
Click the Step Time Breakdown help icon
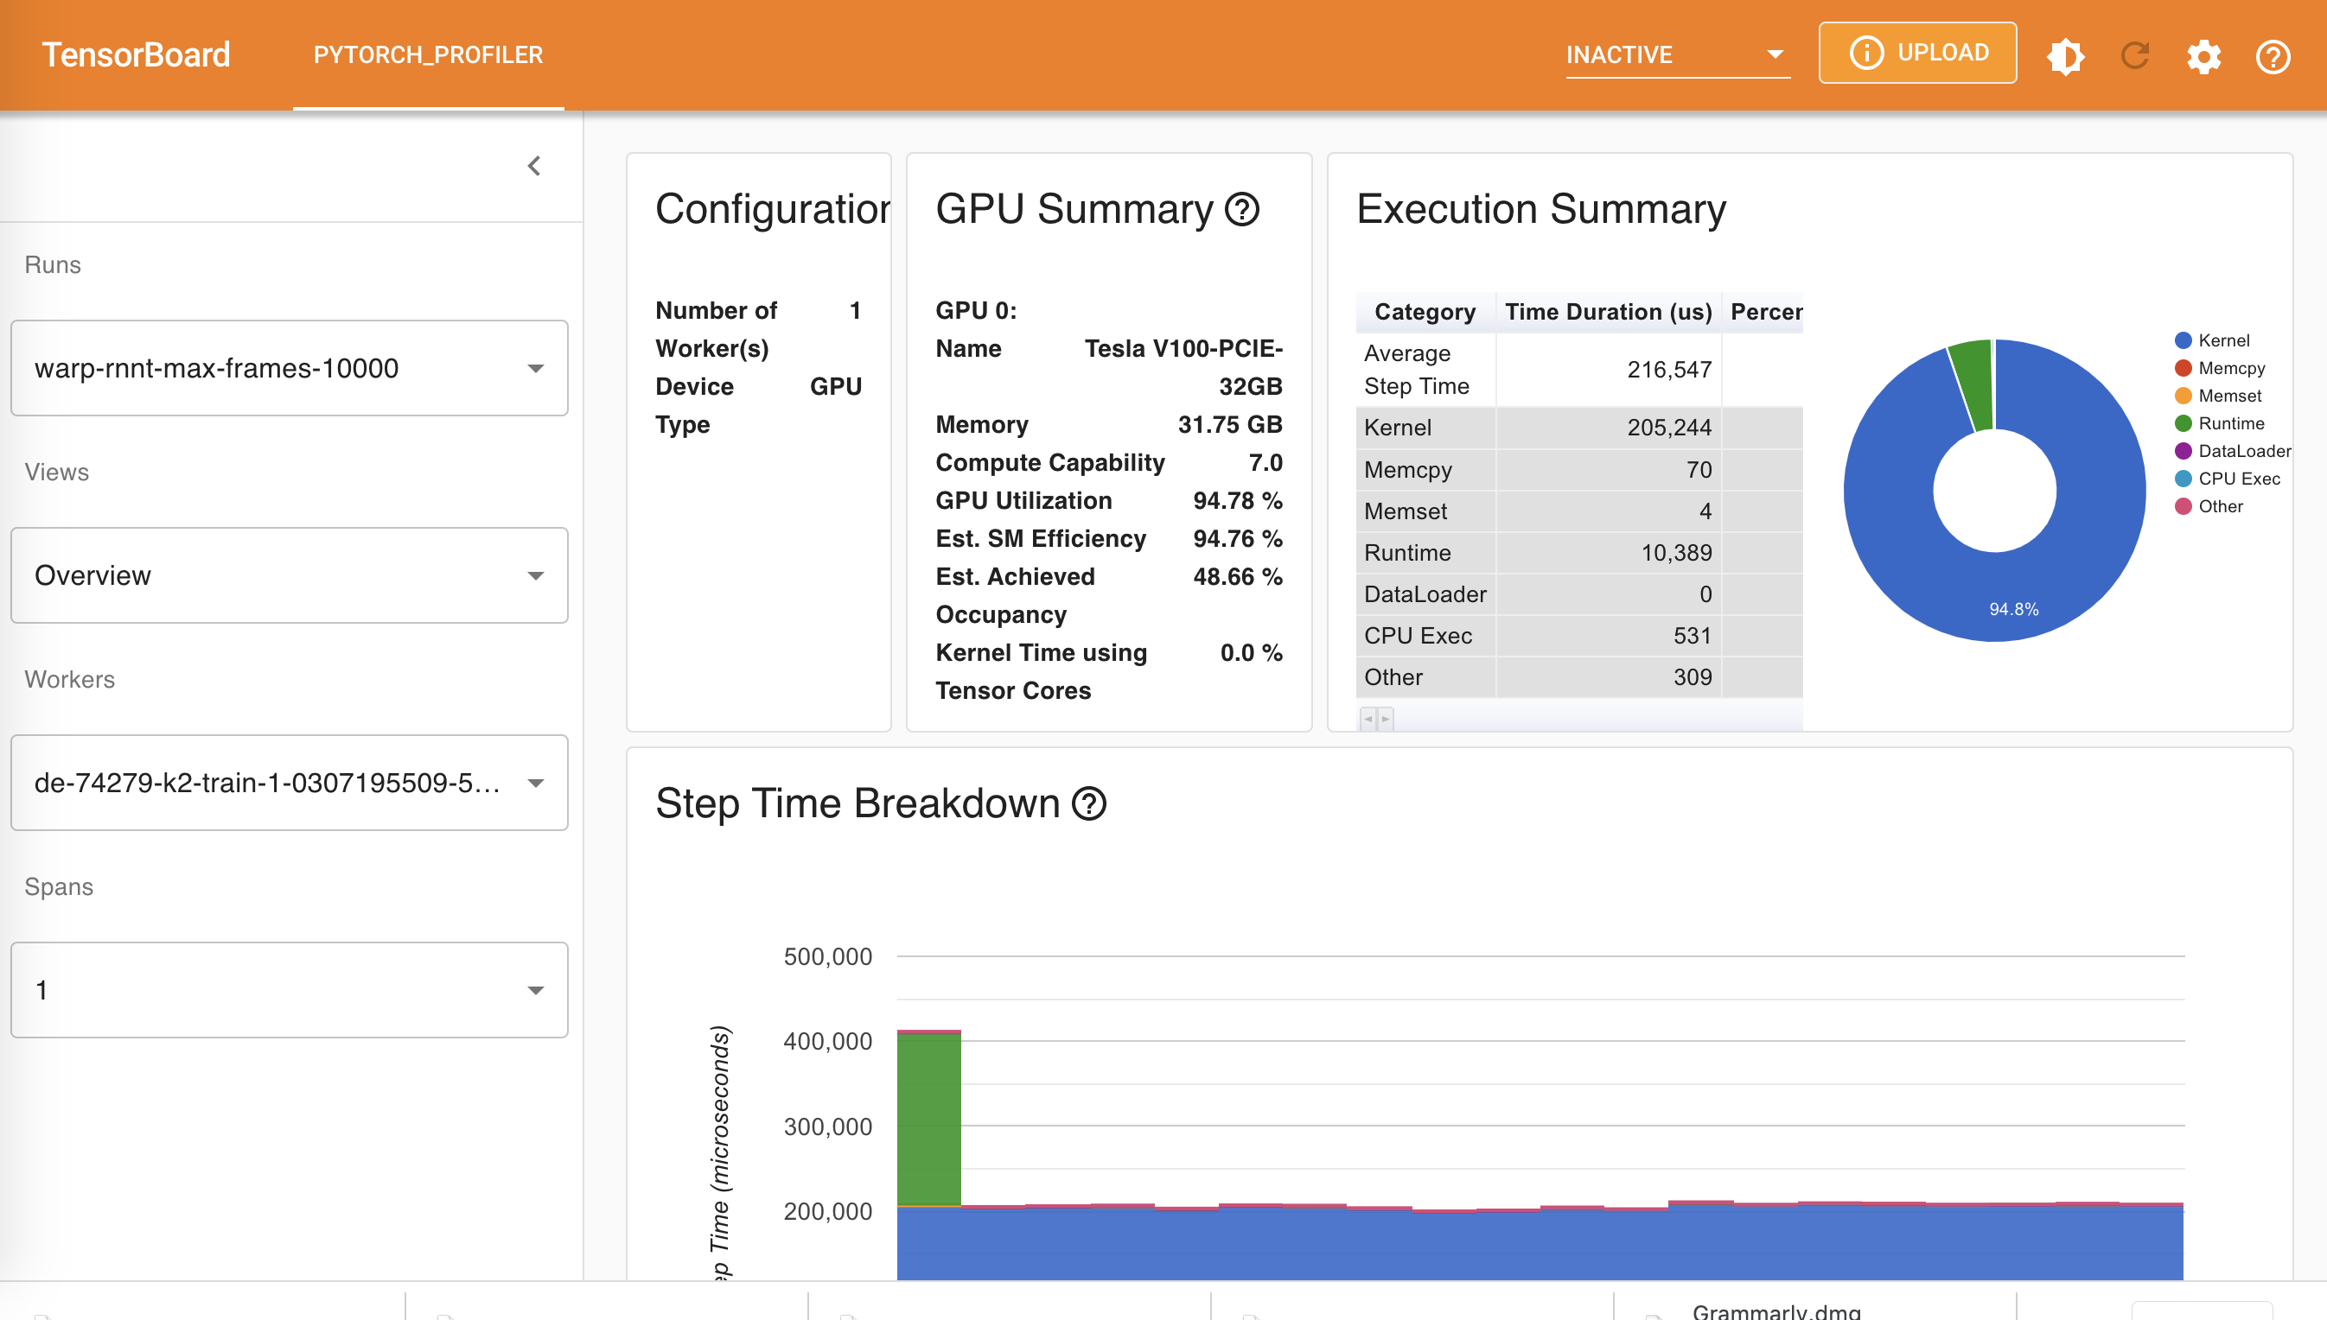coord(1089,803)
